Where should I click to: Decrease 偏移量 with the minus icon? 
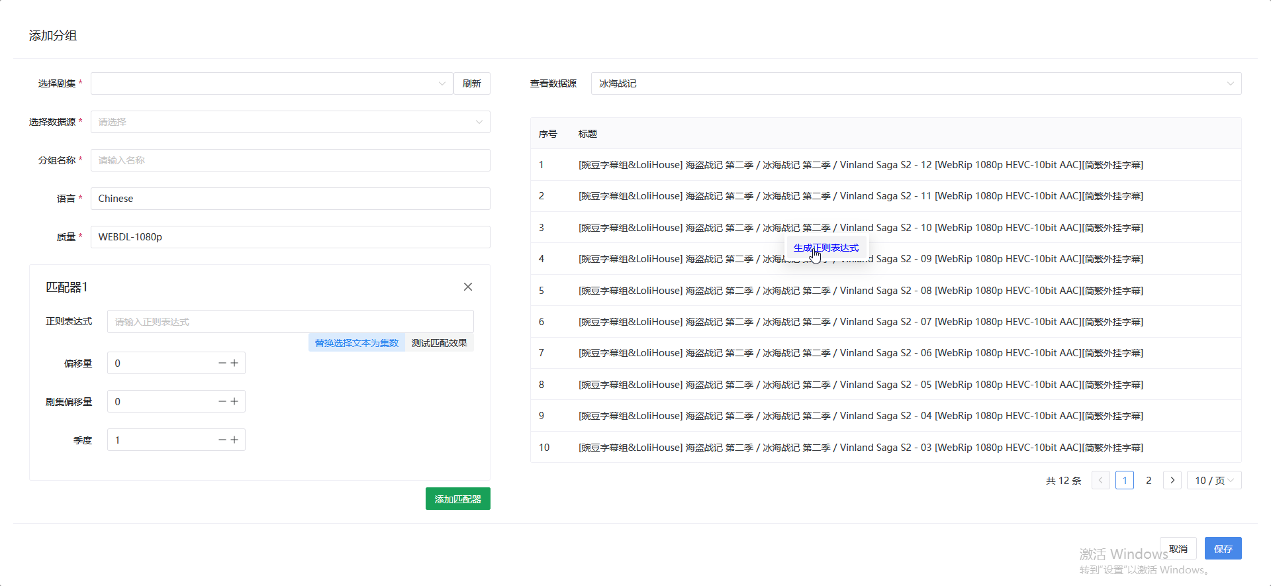click(x=222, y=363)
